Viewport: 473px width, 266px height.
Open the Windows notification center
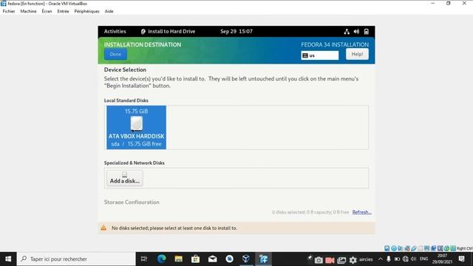(461, 259)
